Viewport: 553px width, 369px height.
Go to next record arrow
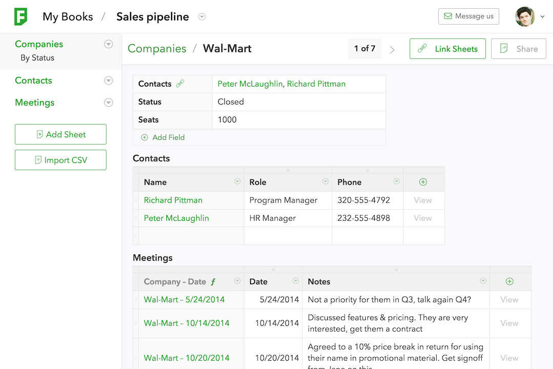pyautogui.click(x=392, y=49)
